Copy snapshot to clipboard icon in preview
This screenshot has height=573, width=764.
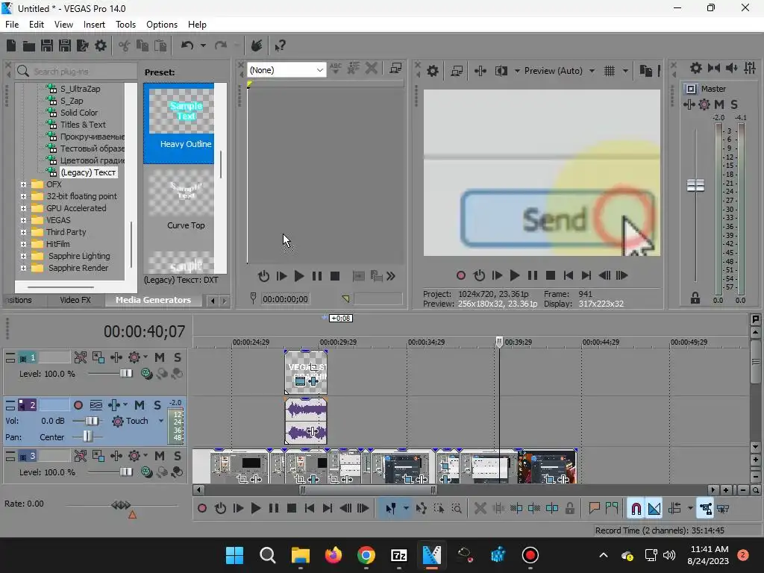646,71
